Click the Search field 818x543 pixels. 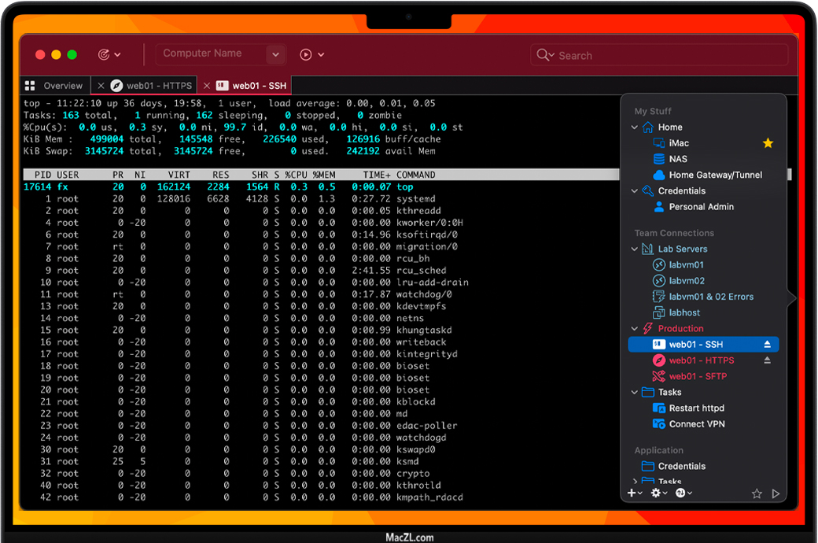[x=661, y=55]
